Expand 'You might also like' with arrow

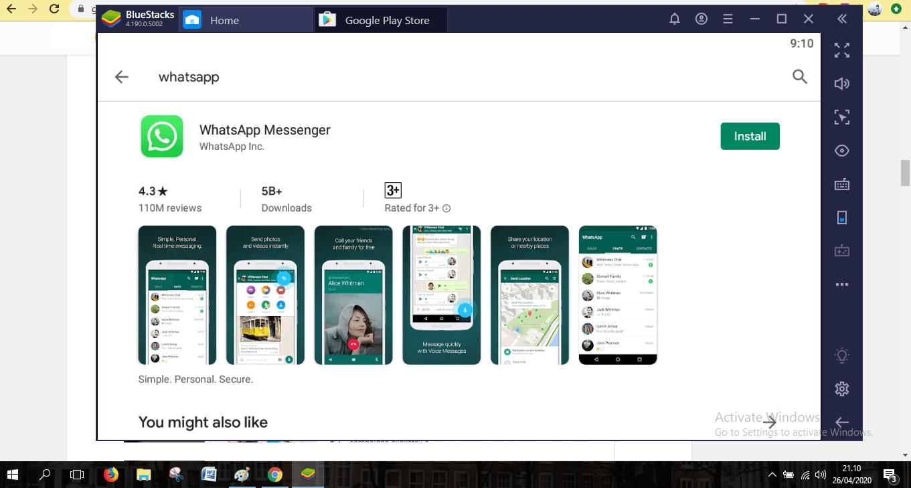click(770, 422)
